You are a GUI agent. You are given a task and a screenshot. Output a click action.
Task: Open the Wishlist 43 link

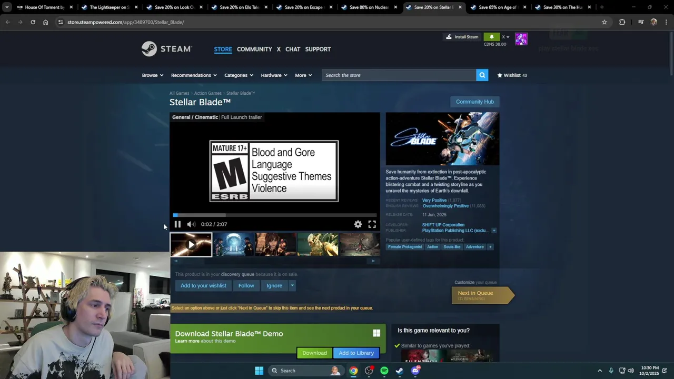click(512, 75)
